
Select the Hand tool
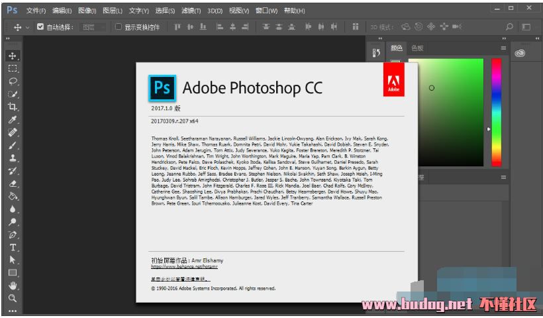[13, 286]
